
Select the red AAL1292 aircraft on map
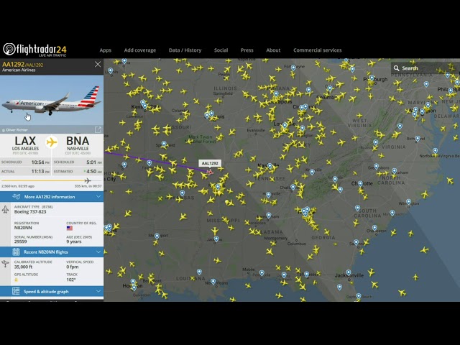(210, 172)
